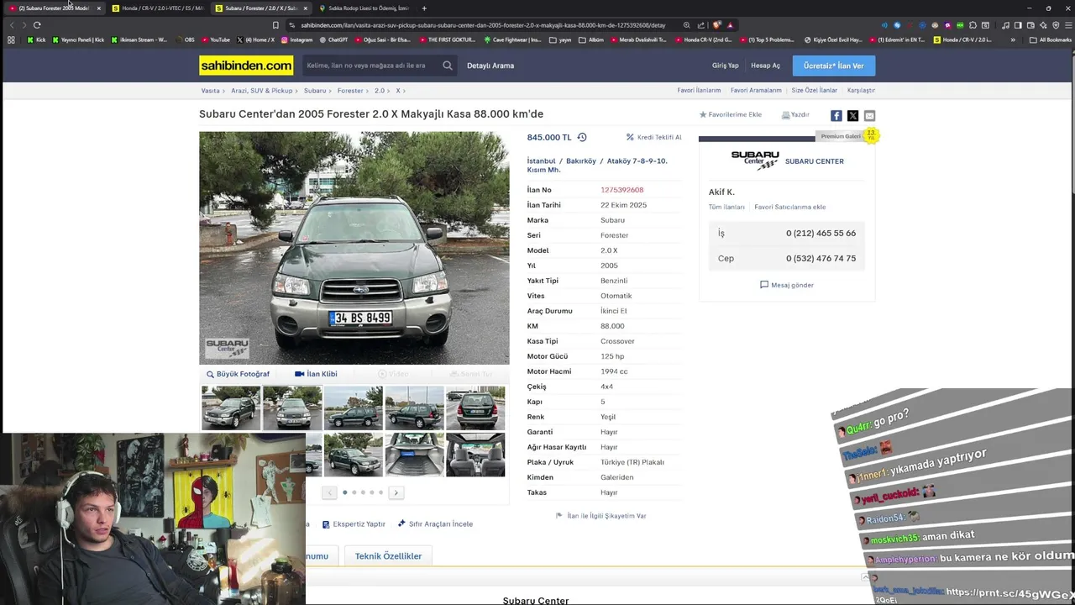Click Tüm İlanları link
1075x605 pixels.
[x=726, y=207]
